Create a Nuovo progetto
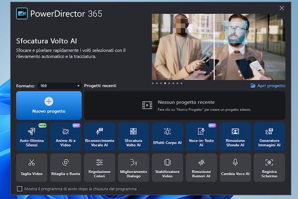Screen dimensions: 298x199 (49, 106)
